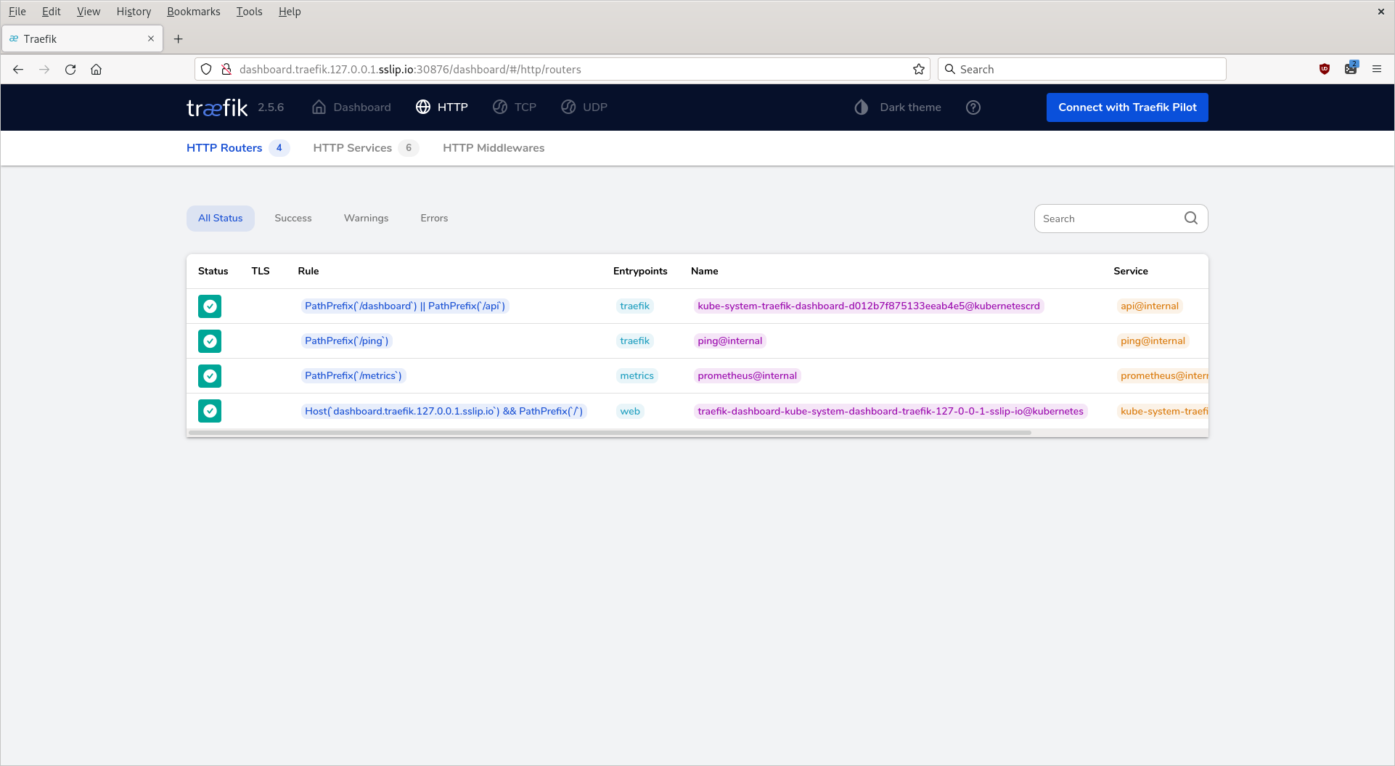This screenshot has height=766, width=1395.
Task: Click the Traefik logo in header
Action: pos(217,107)
